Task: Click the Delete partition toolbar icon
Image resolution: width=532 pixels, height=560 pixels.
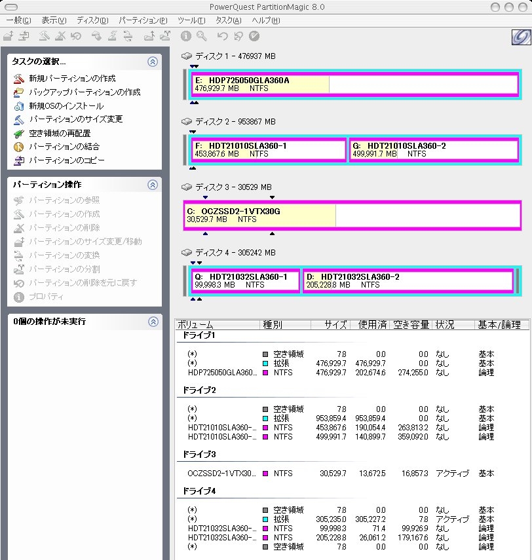Action: click(60, 36)
